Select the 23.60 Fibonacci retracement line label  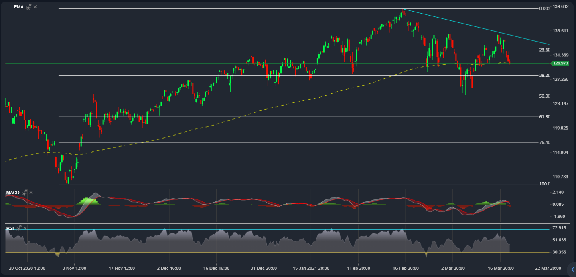(544, 50)
